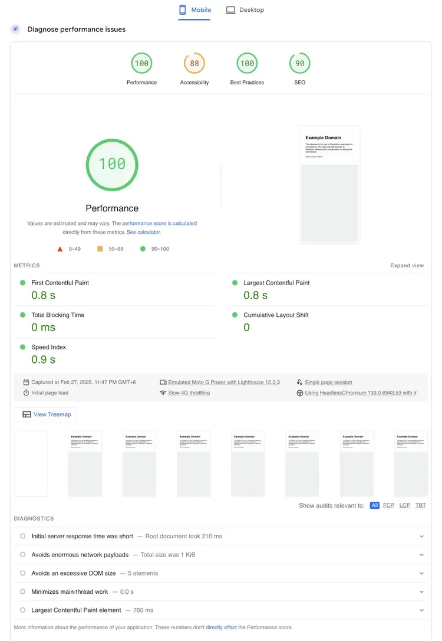Select the Best Practices score gauge
The width and height of the screenshot is (442, 641).
[x=247, y=63]
